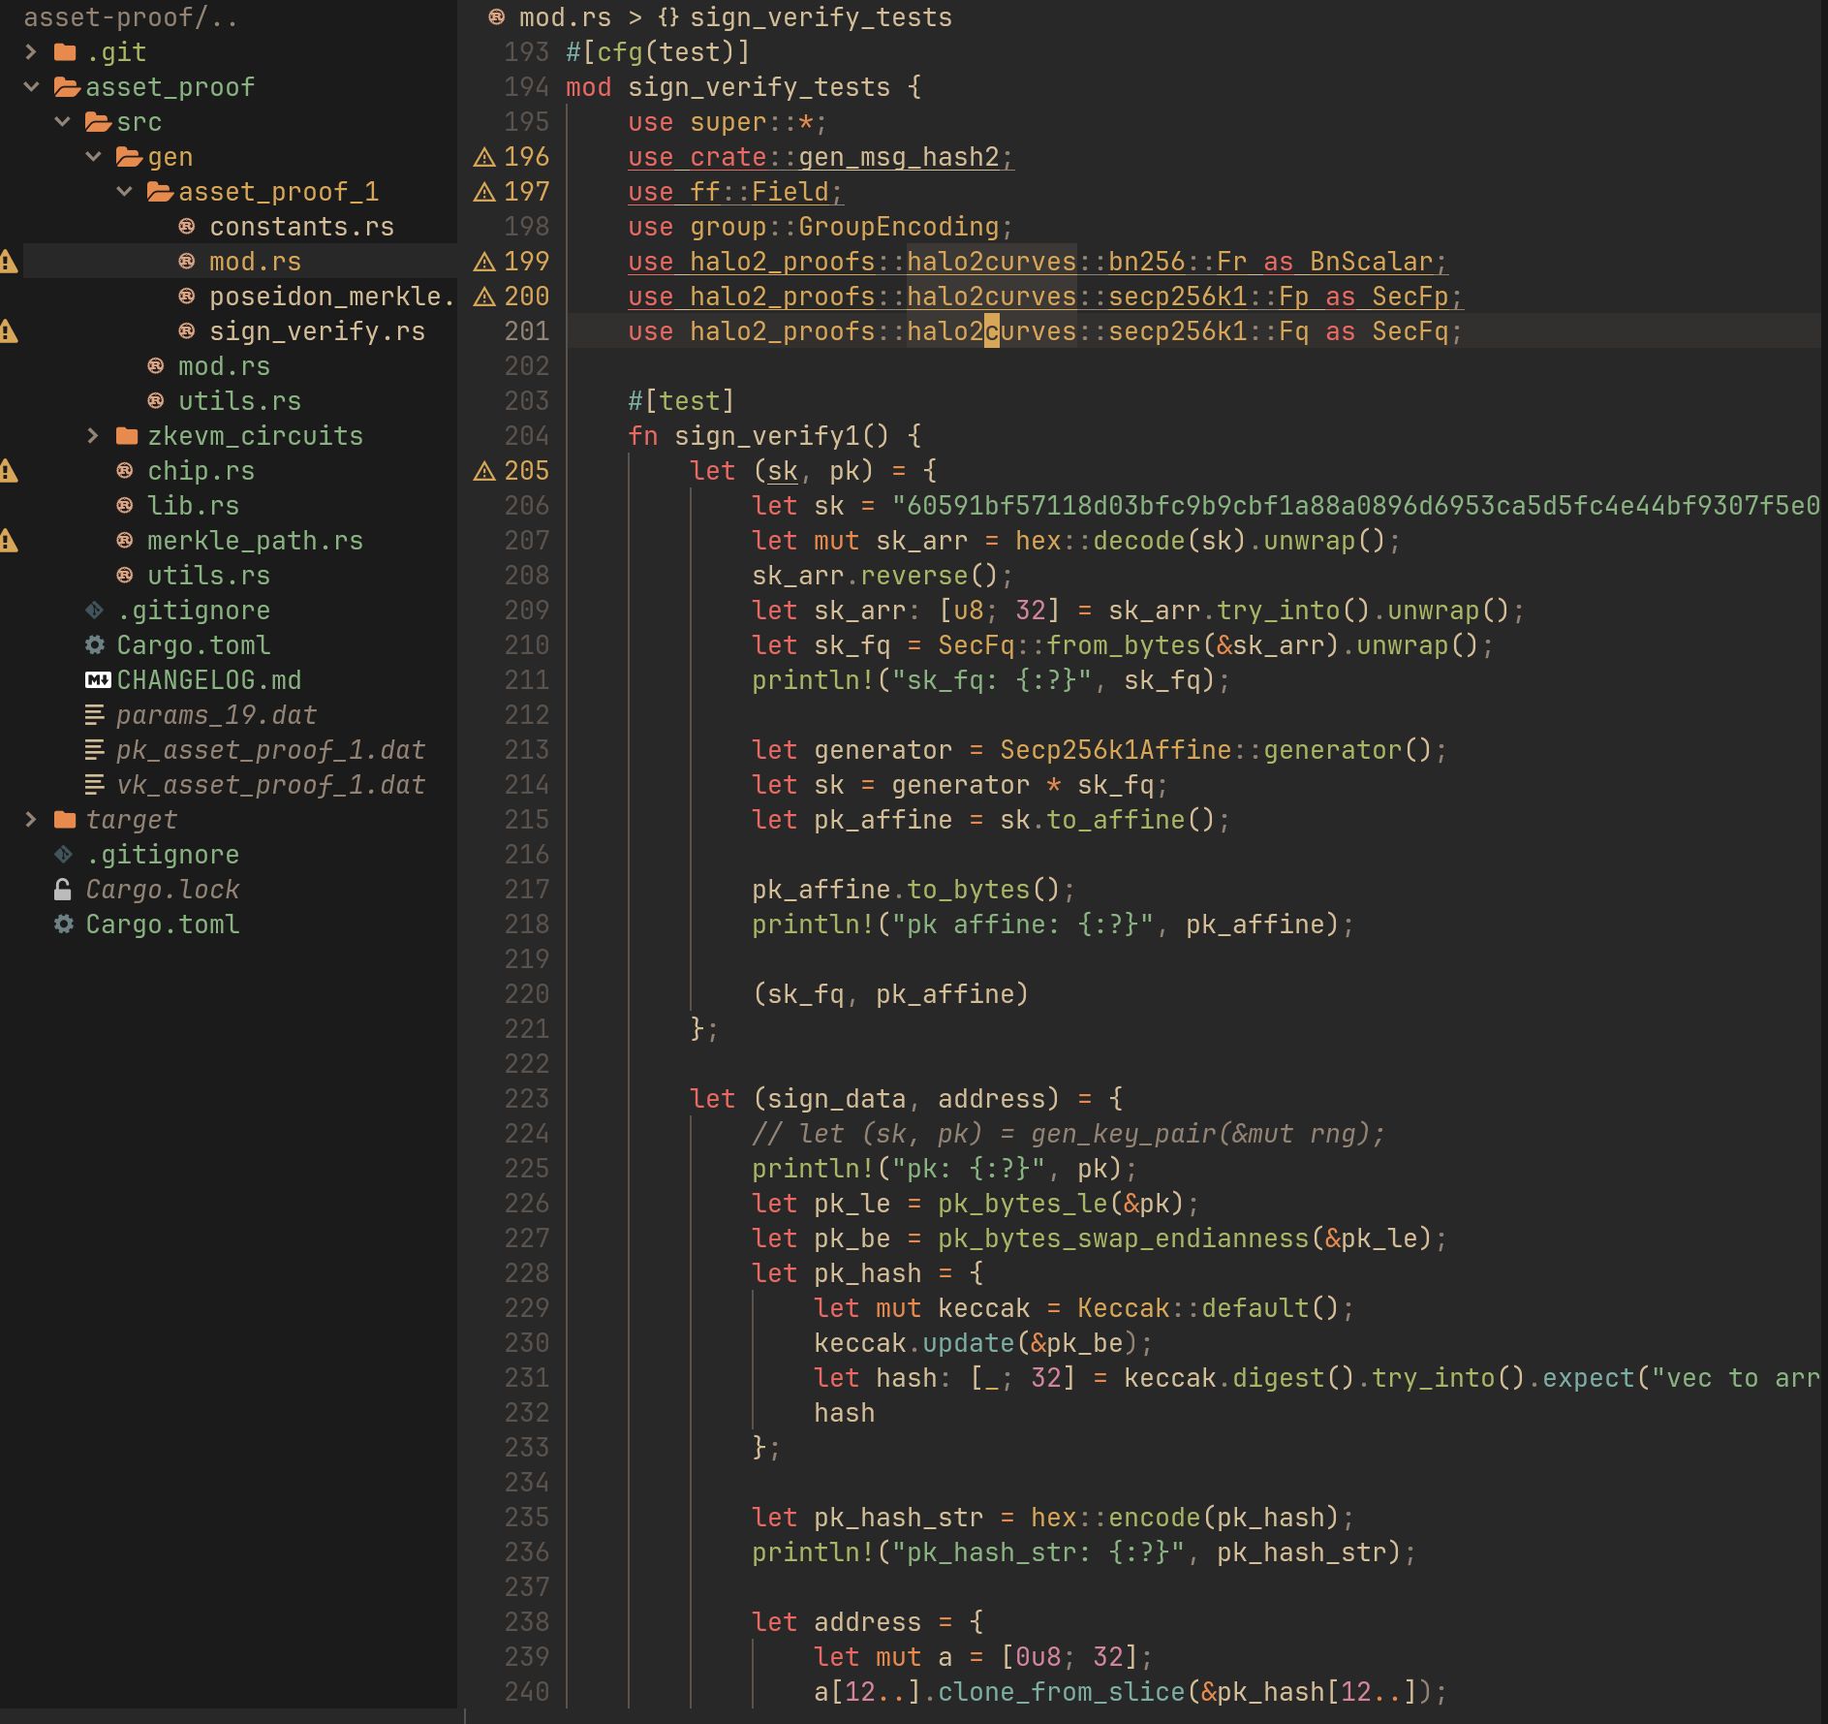This screenshot has height=1724, width=1828.
Task: Expand the .git folder chevron
Action: coord(31,52)
